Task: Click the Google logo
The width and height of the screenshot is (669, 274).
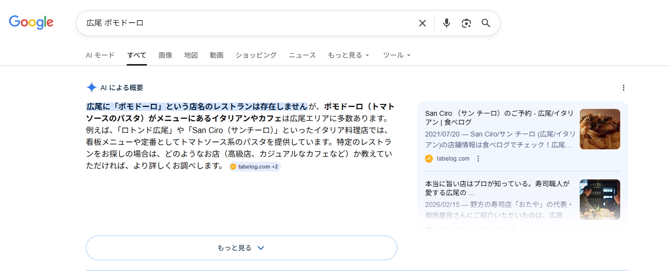Action: (31, 23)
